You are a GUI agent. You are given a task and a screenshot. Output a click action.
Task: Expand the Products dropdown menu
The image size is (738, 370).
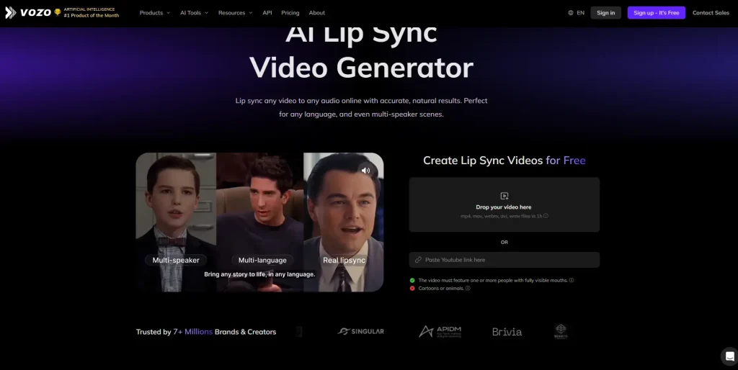[x=155, y=13]
